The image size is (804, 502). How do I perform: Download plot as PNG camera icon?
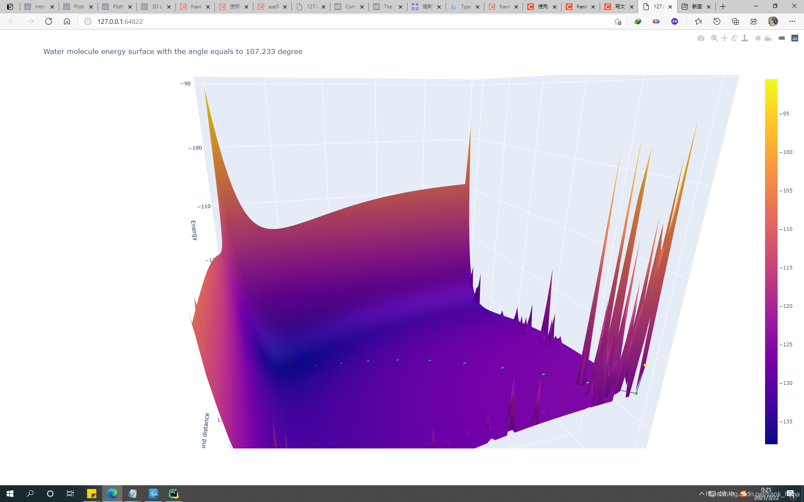click(701, 38)
